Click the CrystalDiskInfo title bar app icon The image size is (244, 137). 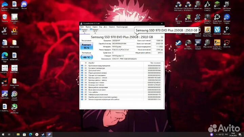(81, 24)
